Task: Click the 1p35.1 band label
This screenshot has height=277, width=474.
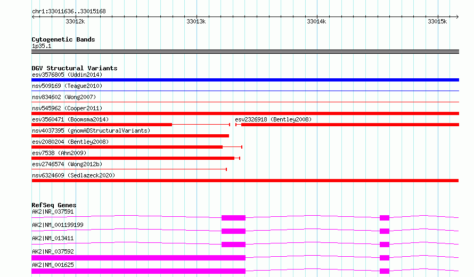Action: click(x=42, y=46)
